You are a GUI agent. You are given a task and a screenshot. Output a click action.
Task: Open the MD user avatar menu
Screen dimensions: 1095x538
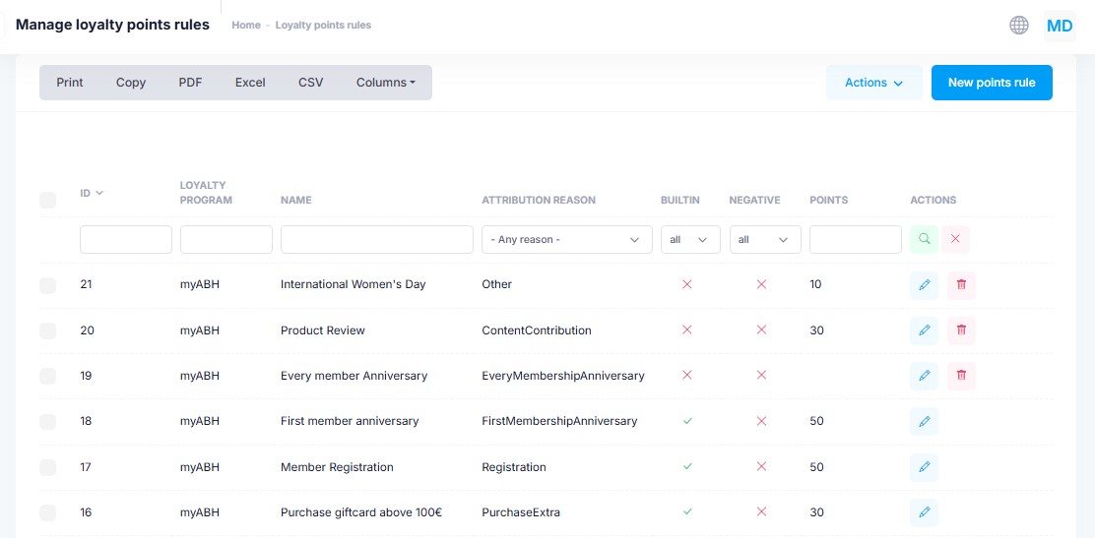[x=1060, y=26]
